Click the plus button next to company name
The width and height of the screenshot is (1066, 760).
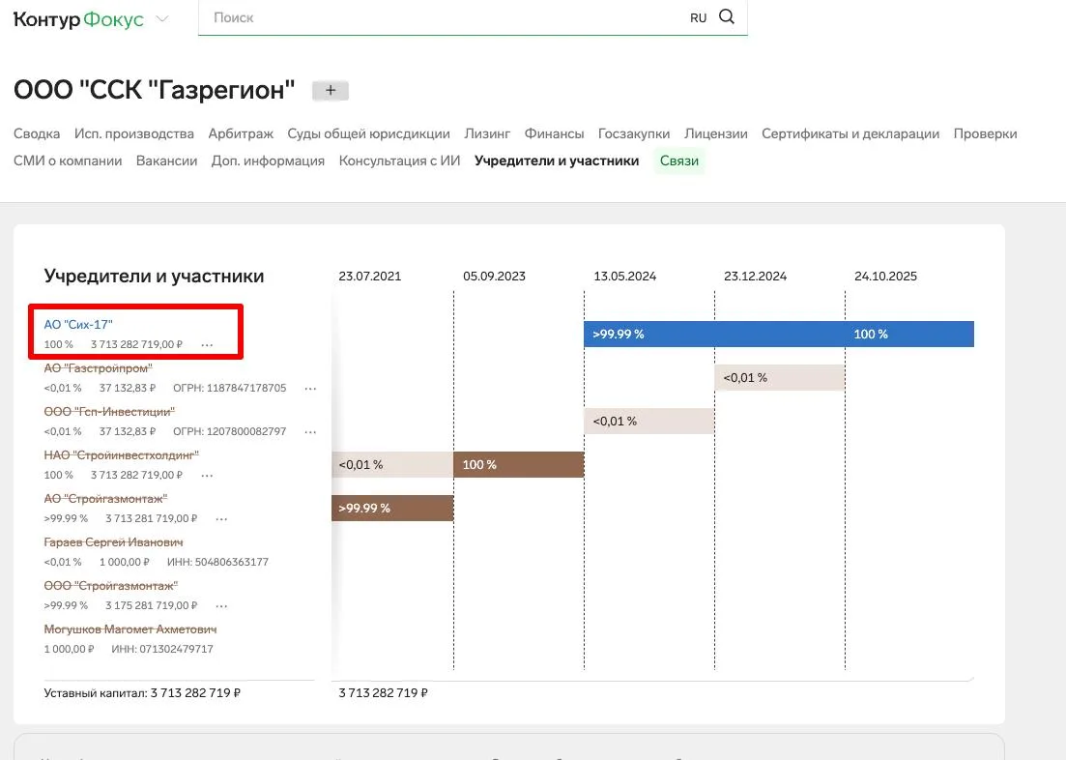[330, 91]
